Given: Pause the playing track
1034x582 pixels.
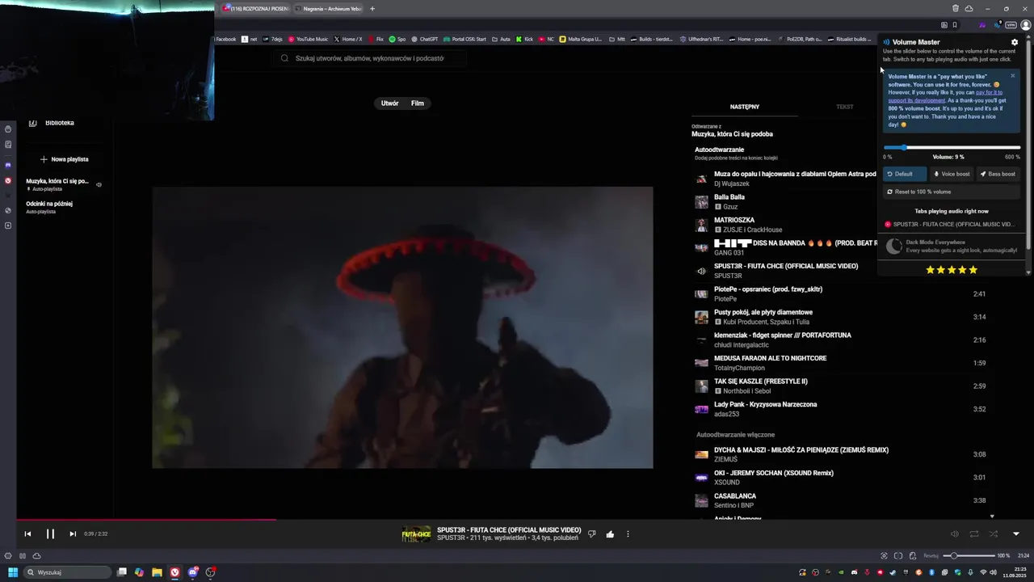Looking at the screenshot, I should click(50, 533).
